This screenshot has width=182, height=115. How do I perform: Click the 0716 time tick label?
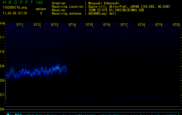[x=107, y=25]
